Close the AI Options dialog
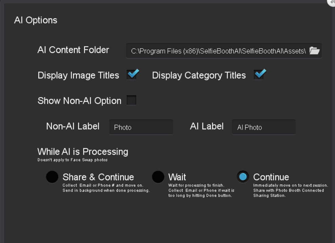Viewport: 335px width, 243px height. [x=332, y=2]
